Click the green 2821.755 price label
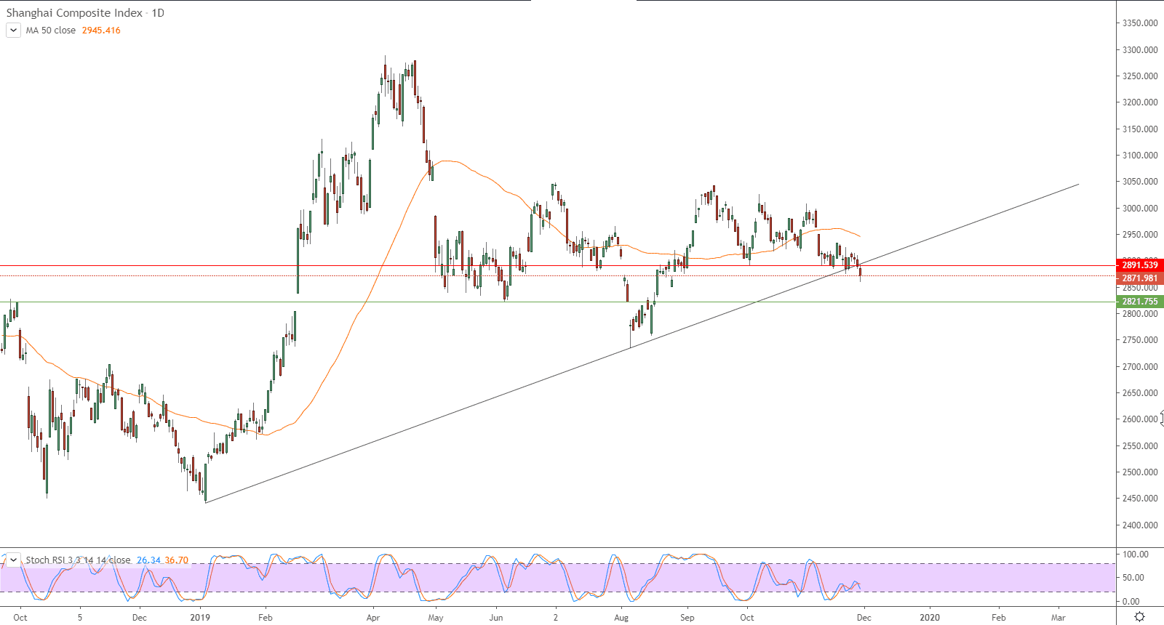This screenshot has height=625, width=1164. 1139,302
